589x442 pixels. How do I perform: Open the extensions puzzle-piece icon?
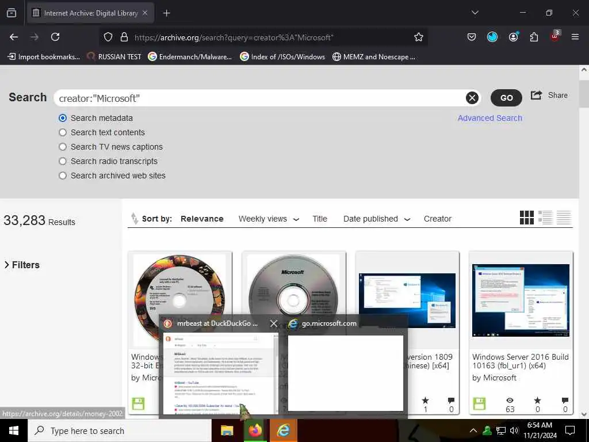[534, 37]
